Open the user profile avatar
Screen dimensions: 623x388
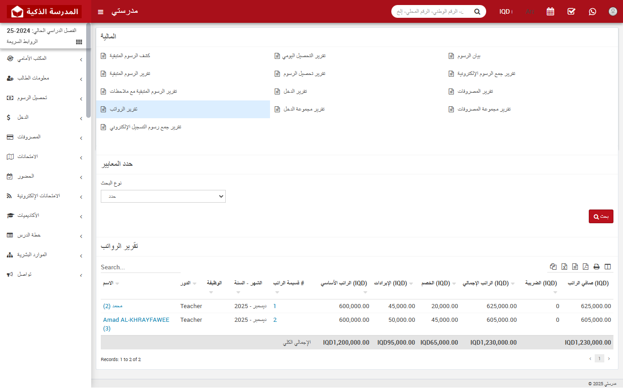[613, 11]
